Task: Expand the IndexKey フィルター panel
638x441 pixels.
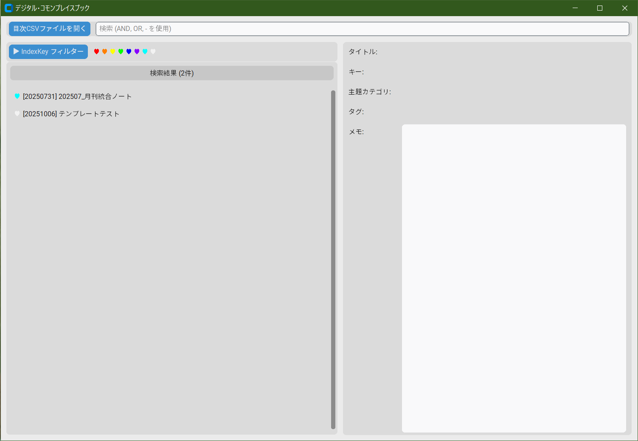Action: coord(48,51)
